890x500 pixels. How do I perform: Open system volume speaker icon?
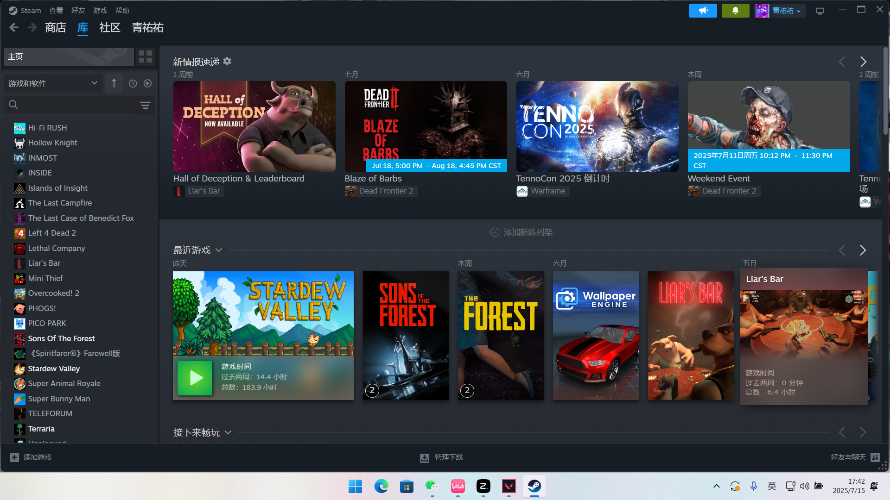[805, 486]
